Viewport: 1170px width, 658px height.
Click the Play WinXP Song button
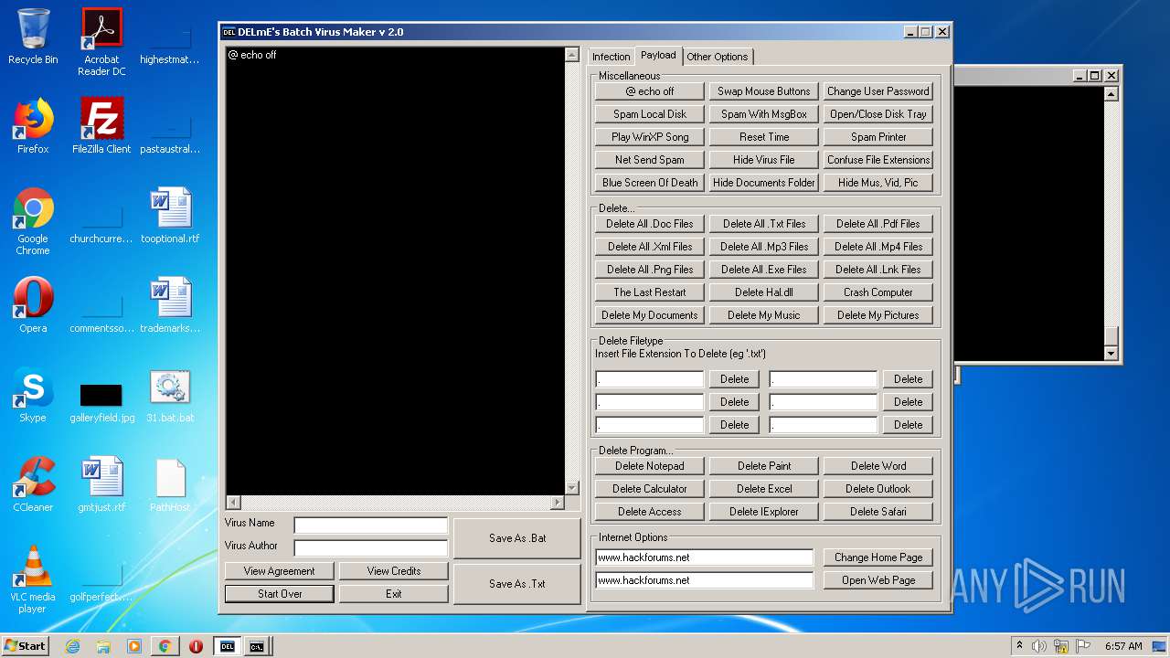coord(650,137)
